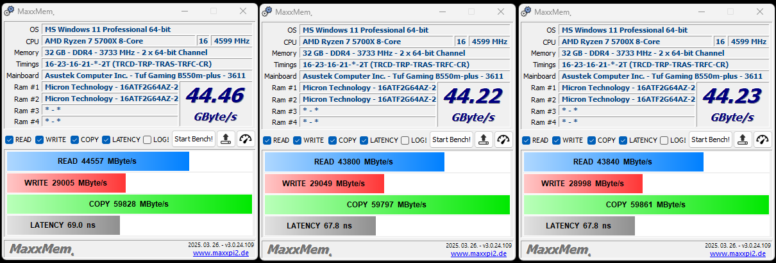Screen dimensions: 776x263
Task: Click the LATENCY 69.0 ns bar
Action: 63,225
